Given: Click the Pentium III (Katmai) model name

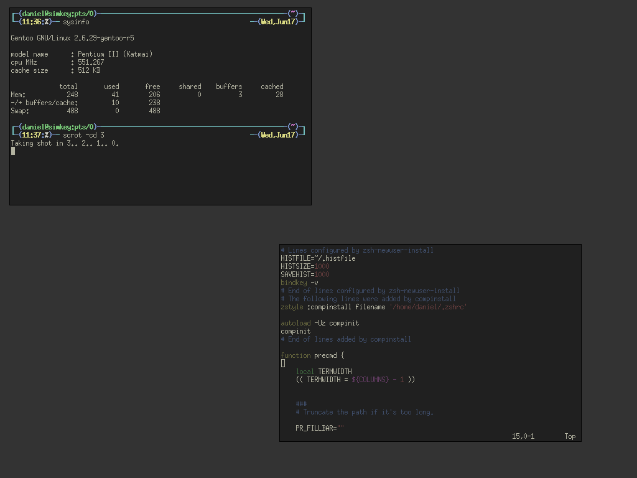Looking at the screenshot, I should 115,54.
